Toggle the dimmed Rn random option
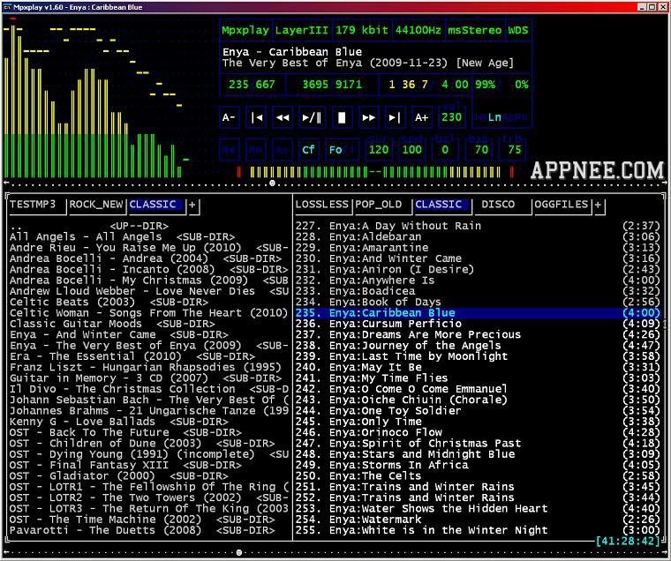Image resolution: width=671 pixels, height=561 pixels. pos(255,150)
